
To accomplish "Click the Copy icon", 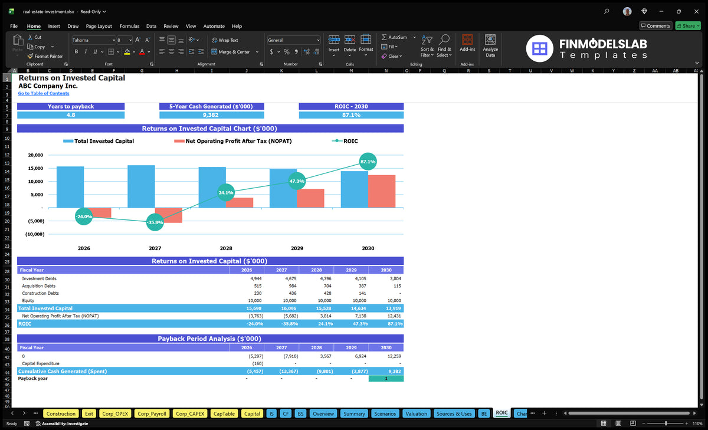I will point(30,47).
